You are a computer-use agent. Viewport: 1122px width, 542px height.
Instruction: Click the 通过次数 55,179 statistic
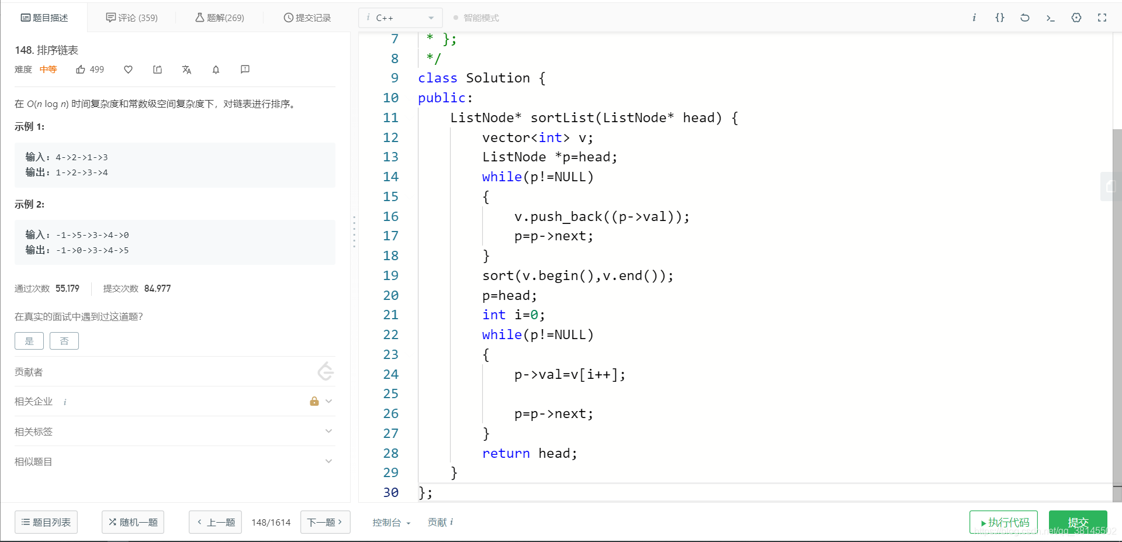pos(47,288)
